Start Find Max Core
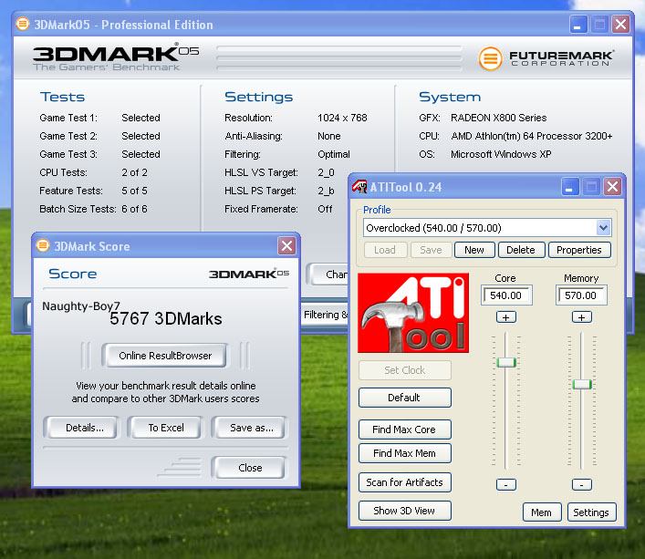645x559 pixels. 405,430
